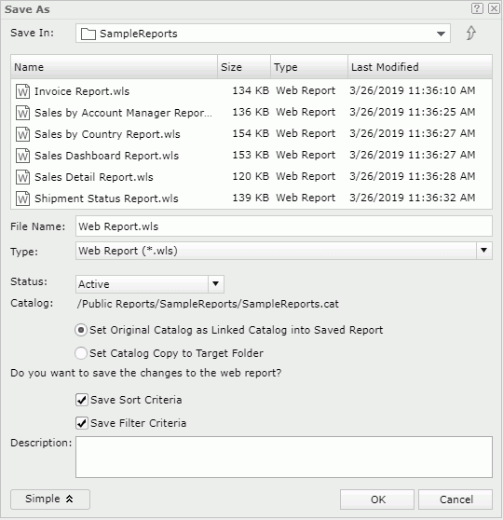Click the Sales Dashboard Report file icon
The height and width of the screenshot is (520, 503).
click(23, 156)
